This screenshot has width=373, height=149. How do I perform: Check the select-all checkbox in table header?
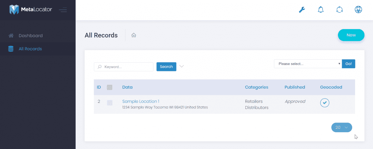[109, 87]
